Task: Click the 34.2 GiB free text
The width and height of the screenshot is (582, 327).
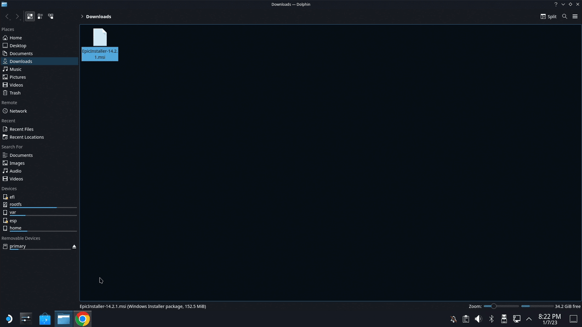Action: point(568,306)
